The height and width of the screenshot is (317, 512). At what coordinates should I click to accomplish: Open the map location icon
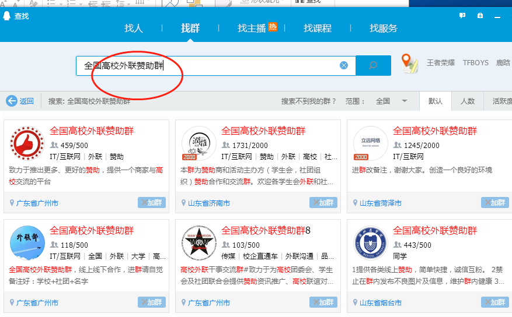click(410, 64)
